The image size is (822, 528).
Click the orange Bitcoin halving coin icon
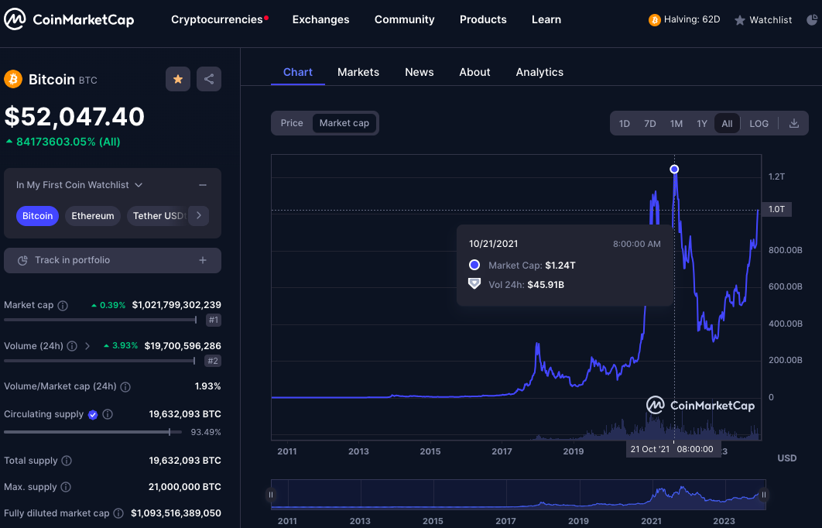654,20
